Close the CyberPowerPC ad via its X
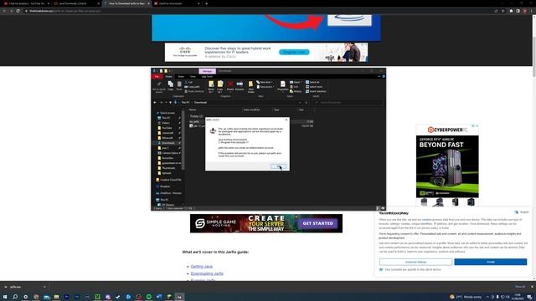 (477, 126)
